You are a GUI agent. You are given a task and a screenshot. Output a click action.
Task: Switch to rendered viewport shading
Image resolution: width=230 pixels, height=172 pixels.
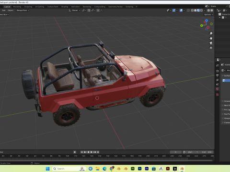point(201,11)
